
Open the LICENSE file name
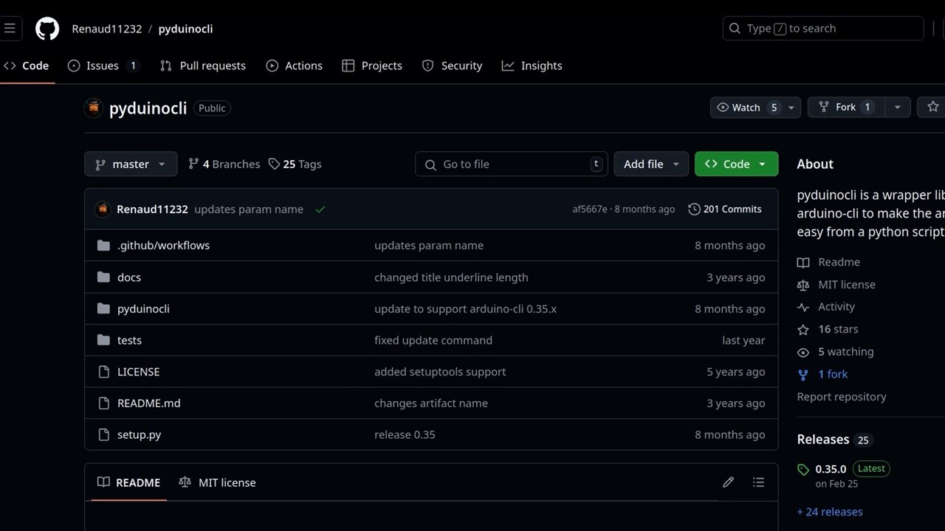[x=139, y=372]
